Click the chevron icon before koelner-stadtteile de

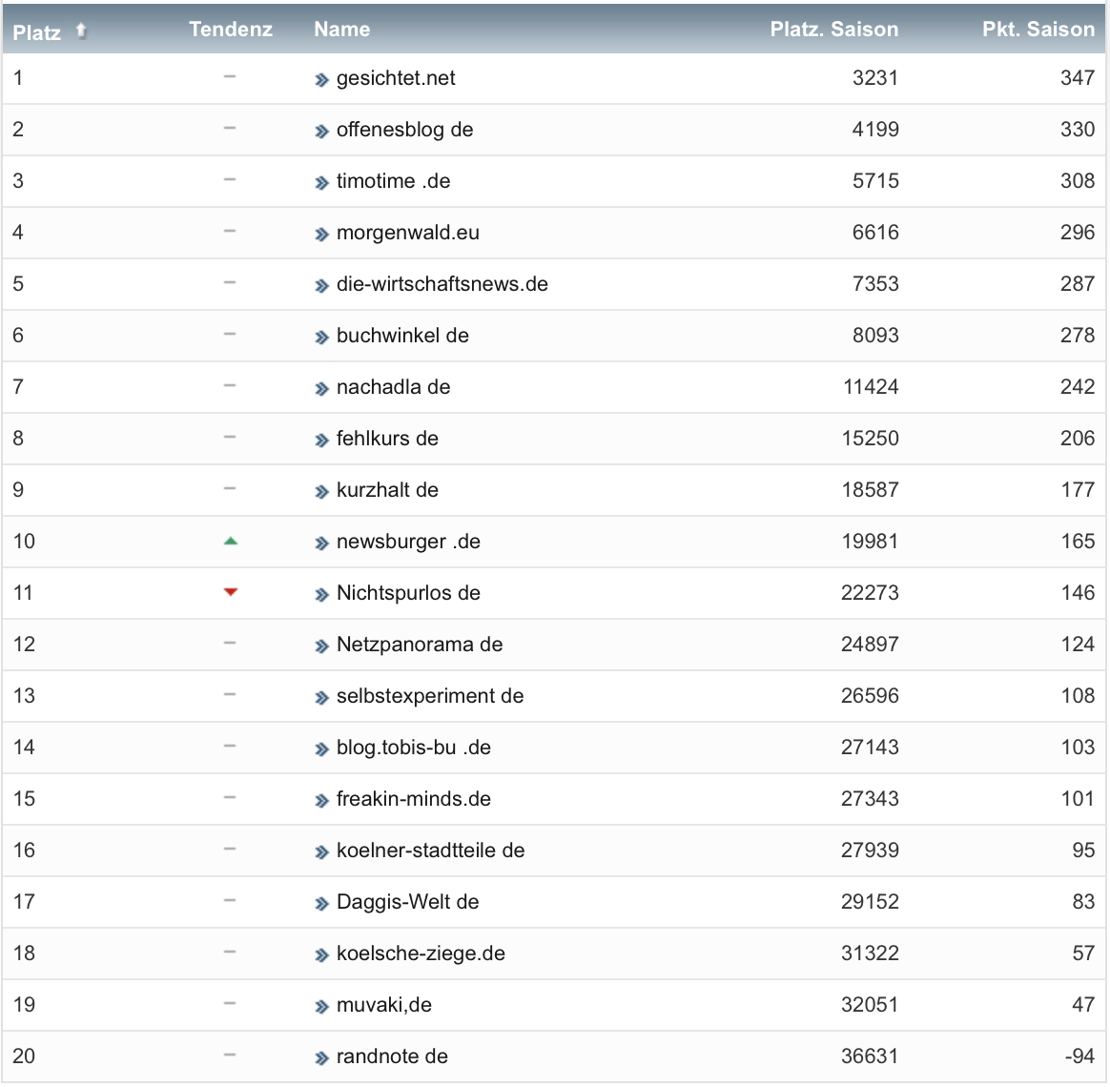tap(322, 852)
